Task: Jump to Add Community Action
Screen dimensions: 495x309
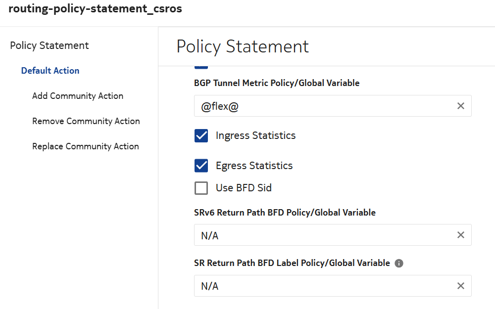Action: (78, 96)
